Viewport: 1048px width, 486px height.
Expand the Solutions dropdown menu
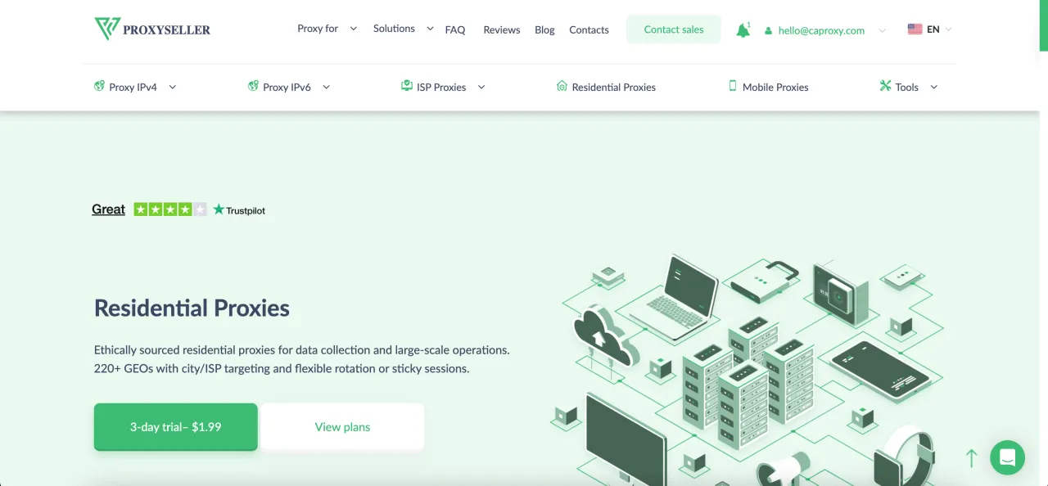pyautogui.click(x=430, y=29)
